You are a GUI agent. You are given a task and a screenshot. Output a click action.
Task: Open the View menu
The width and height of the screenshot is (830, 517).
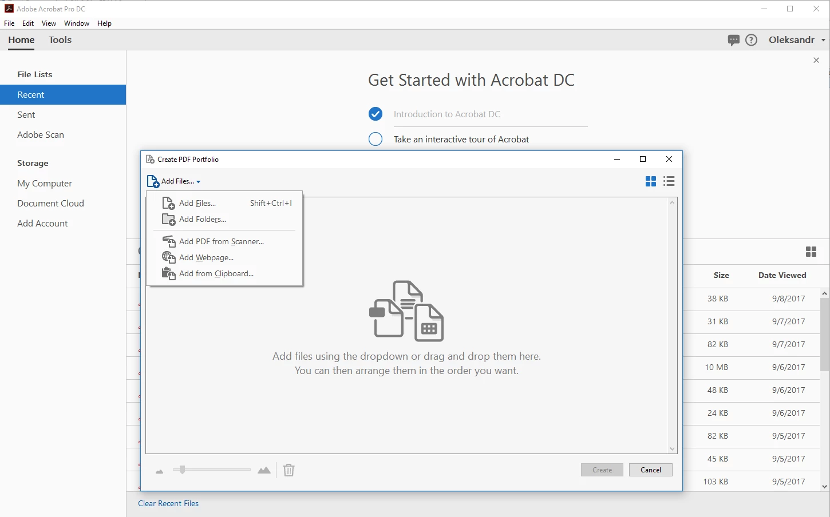click(x=49, y=23)
